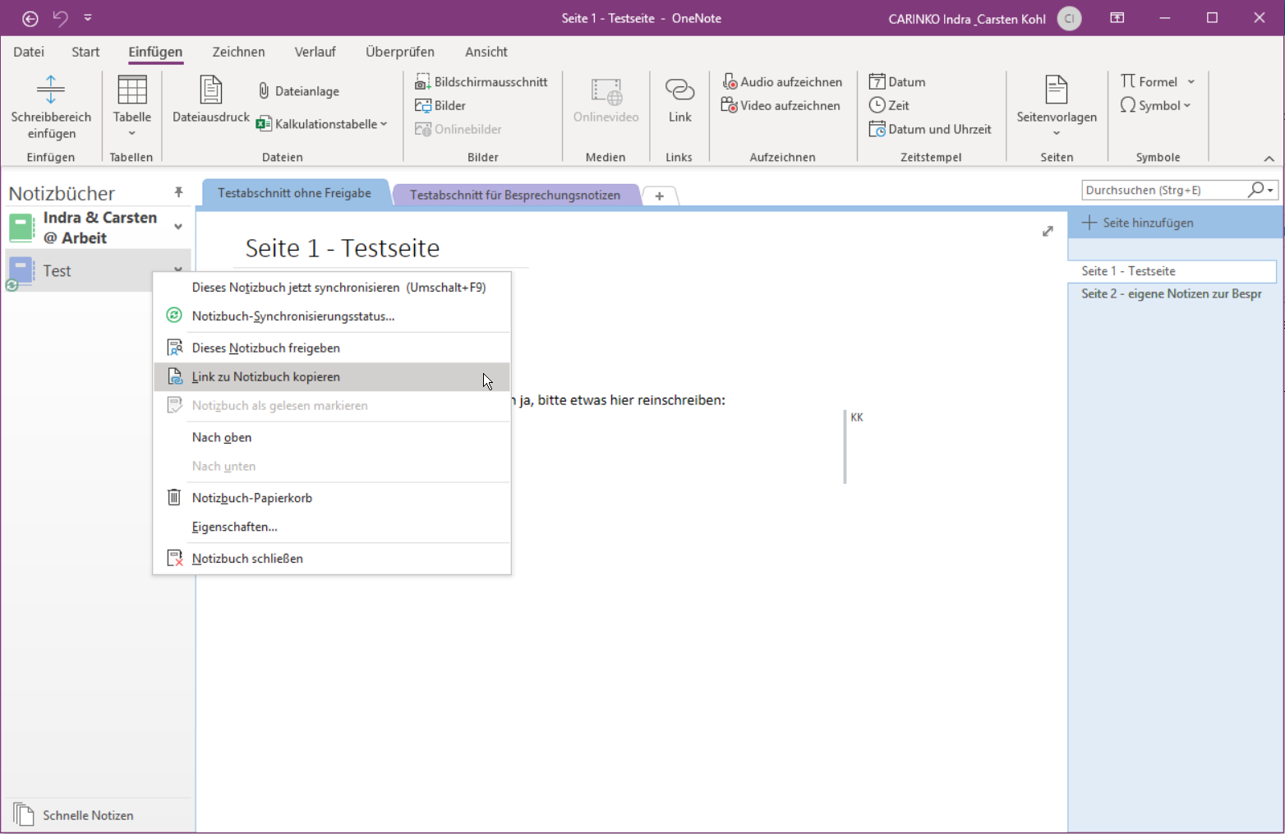
Task: Click the Einfügen tab
Action: 155,52
